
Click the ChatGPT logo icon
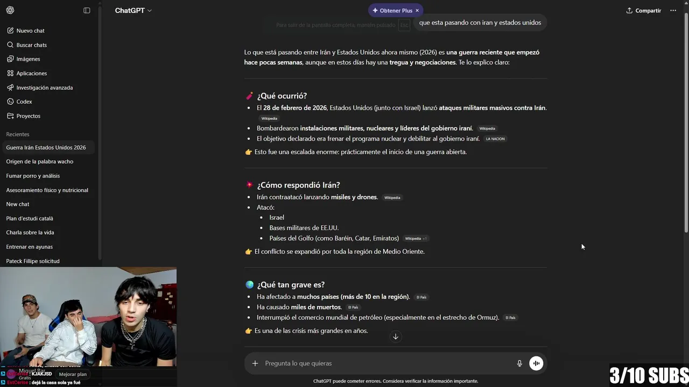click(x=10, y=10)
